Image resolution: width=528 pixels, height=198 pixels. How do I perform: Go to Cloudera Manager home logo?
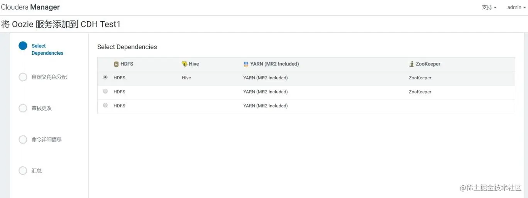coord(30,7)
